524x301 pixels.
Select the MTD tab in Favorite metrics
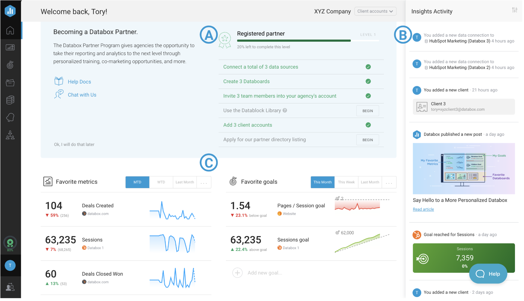tap(137, 182)
